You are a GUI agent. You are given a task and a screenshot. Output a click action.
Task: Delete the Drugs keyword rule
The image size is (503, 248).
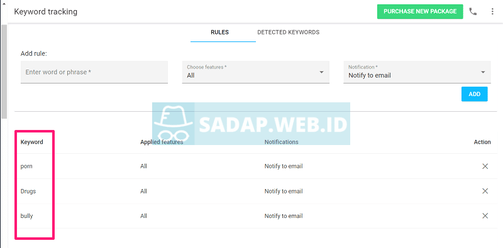click(x=485, y=191)
